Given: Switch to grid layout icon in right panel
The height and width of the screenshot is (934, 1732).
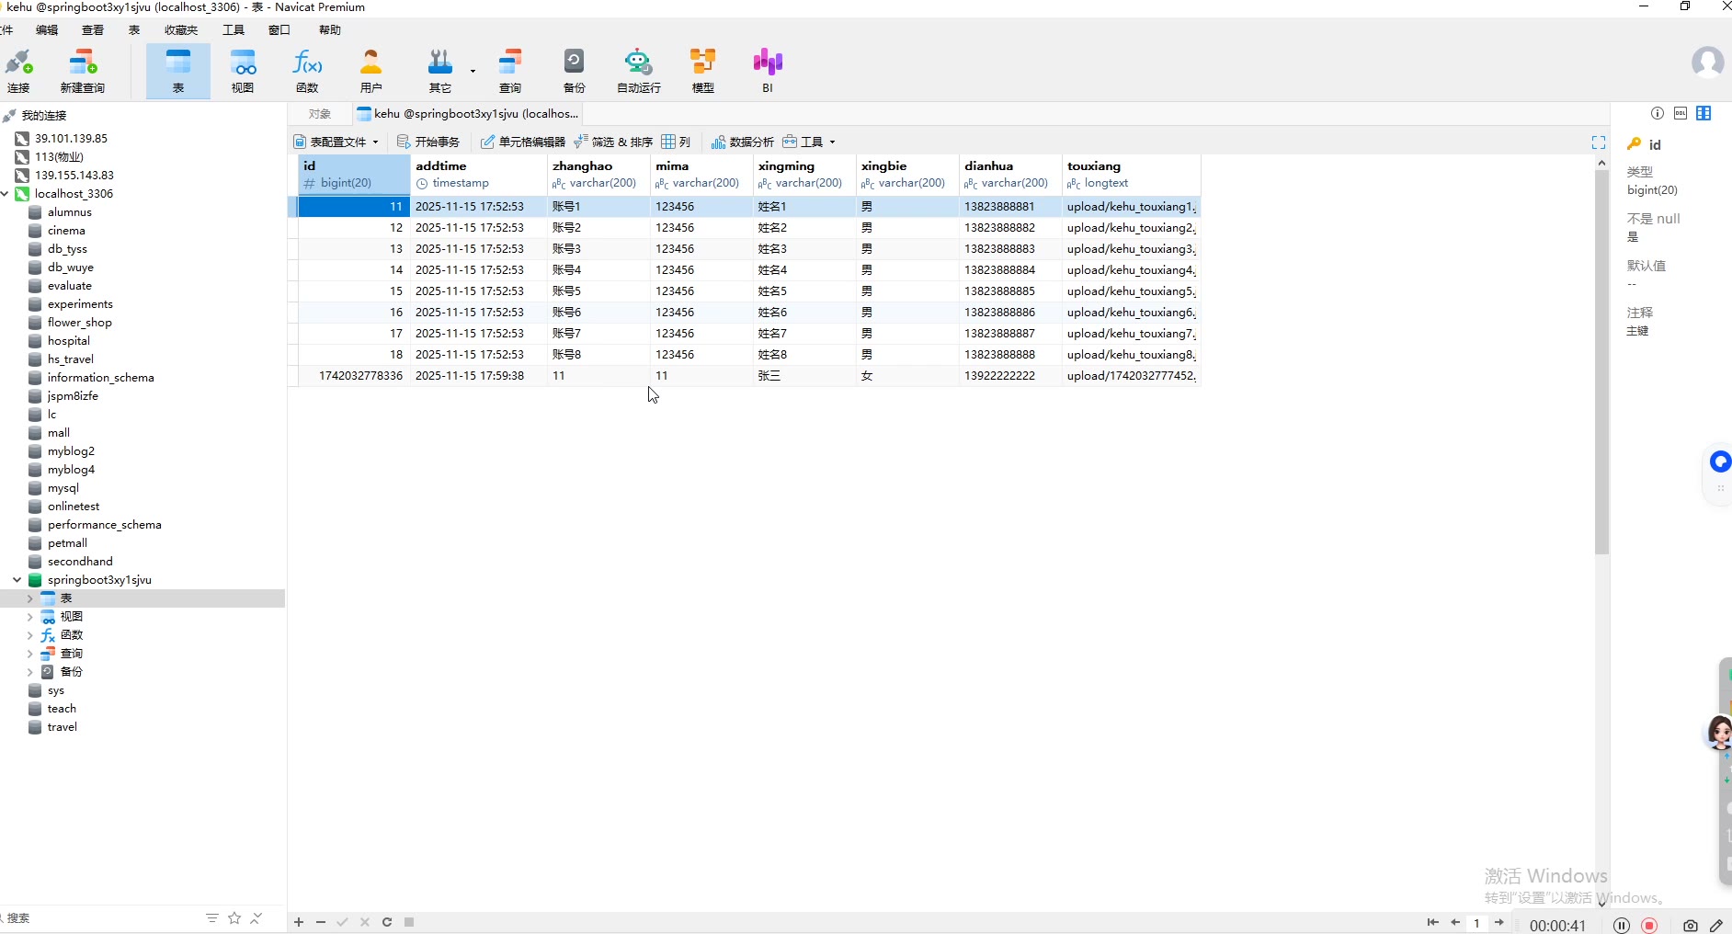Looking at the screenshot, I should tap(1704, 113).
